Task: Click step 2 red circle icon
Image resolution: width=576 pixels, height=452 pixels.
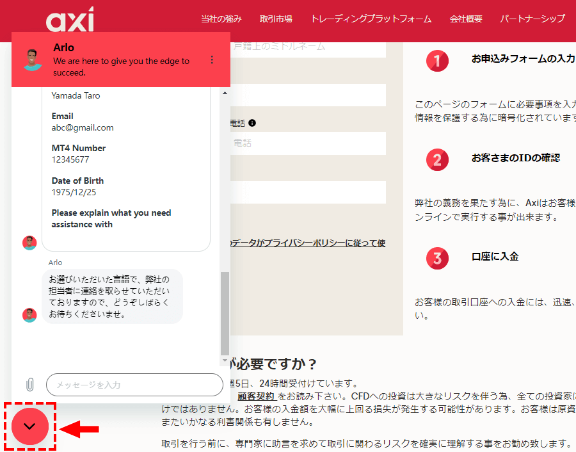Action: pyautogui.click(x=437, y=160)
